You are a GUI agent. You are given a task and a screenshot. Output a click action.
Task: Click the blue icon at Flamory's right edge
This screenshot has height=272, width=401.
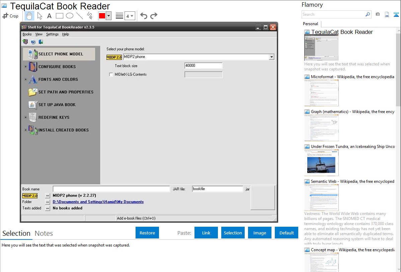coord(396,14)
